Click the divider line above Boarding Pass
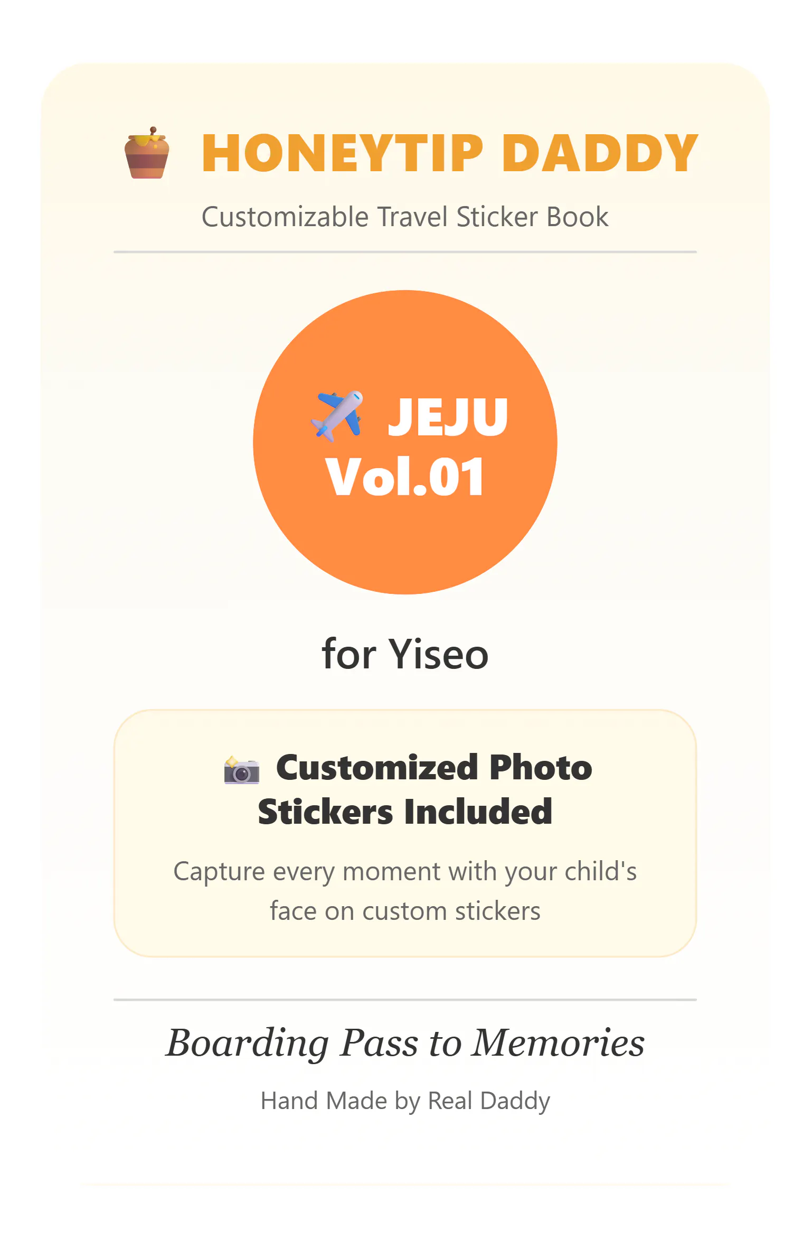Screen dimensions: 812x1248 pyautogui.click(x=405, y=1000)
